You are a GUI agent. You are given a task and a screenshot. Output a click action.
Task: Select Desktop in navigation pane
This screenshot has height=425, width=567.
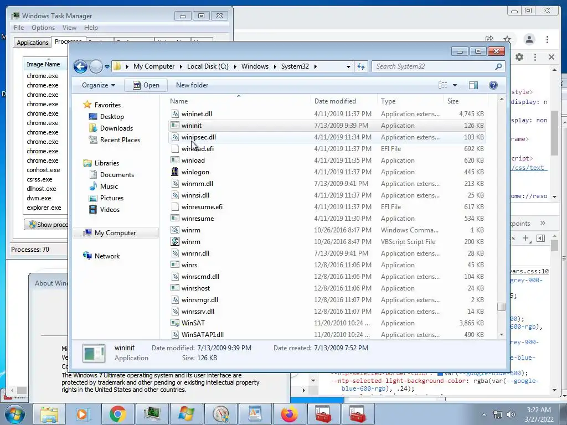click(112, 117)
